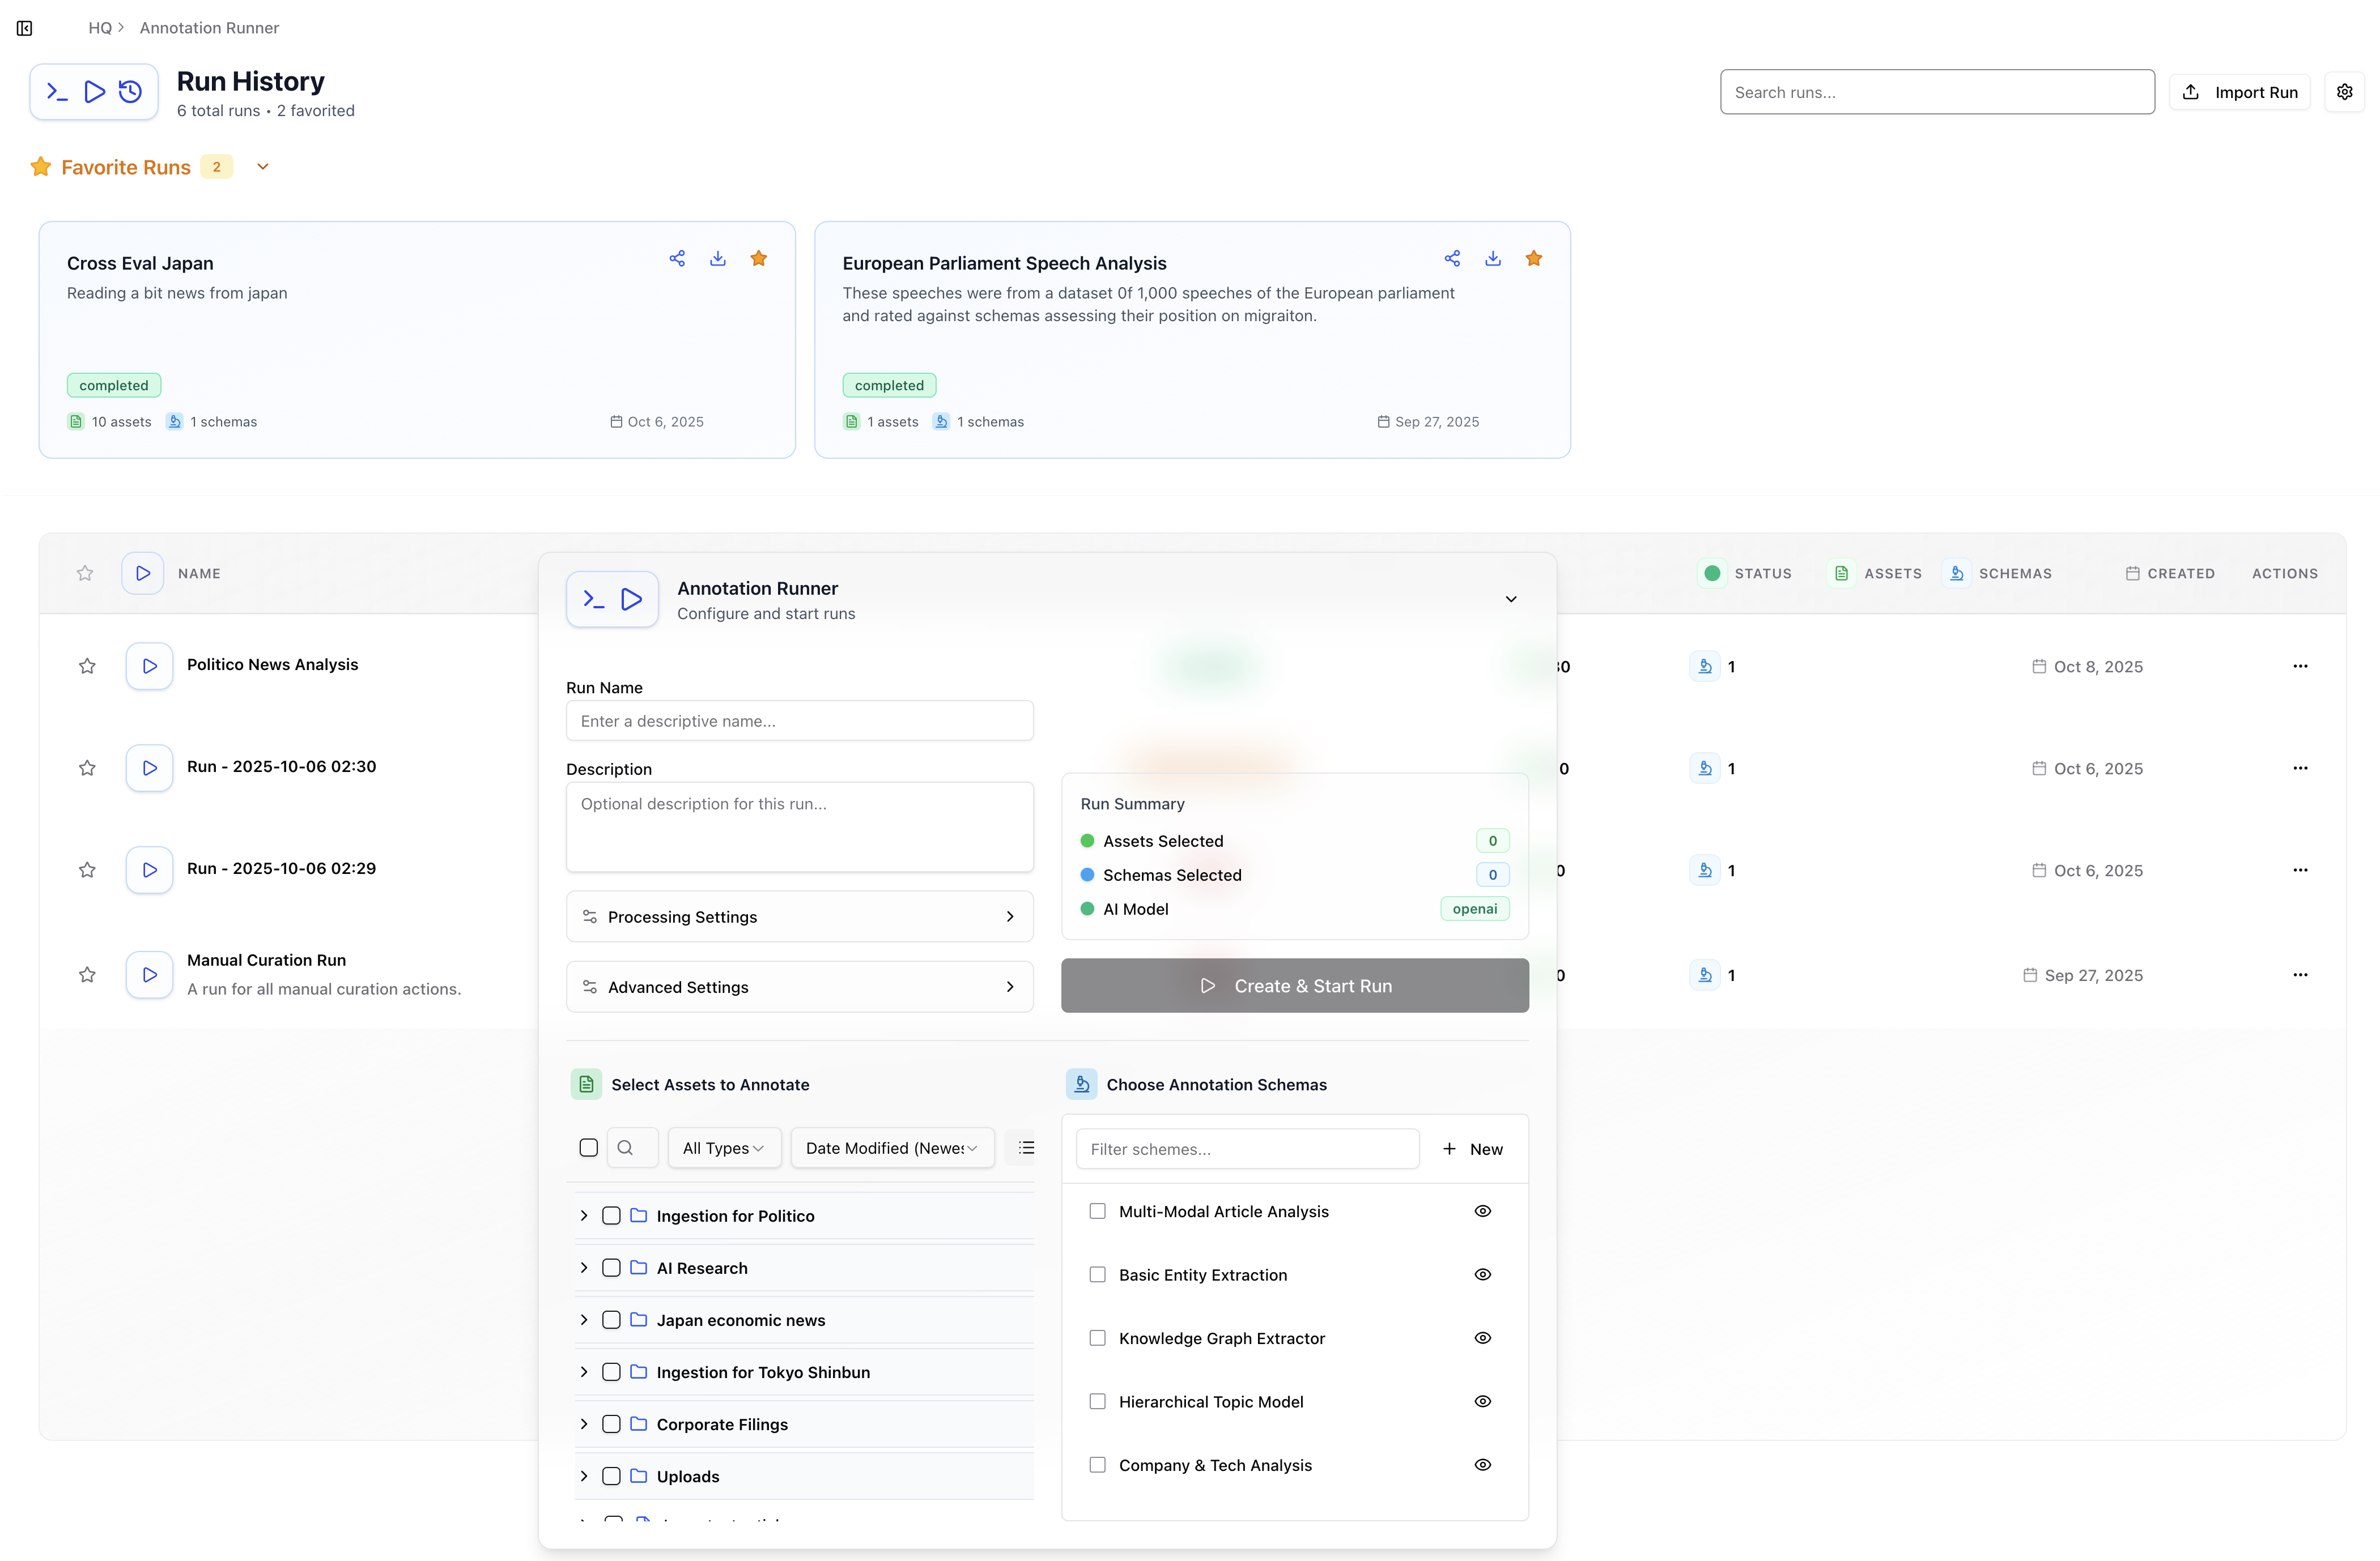2380x1561 pixels.
Task: Click the Import Run button
Action: (x=2240, y=92)
